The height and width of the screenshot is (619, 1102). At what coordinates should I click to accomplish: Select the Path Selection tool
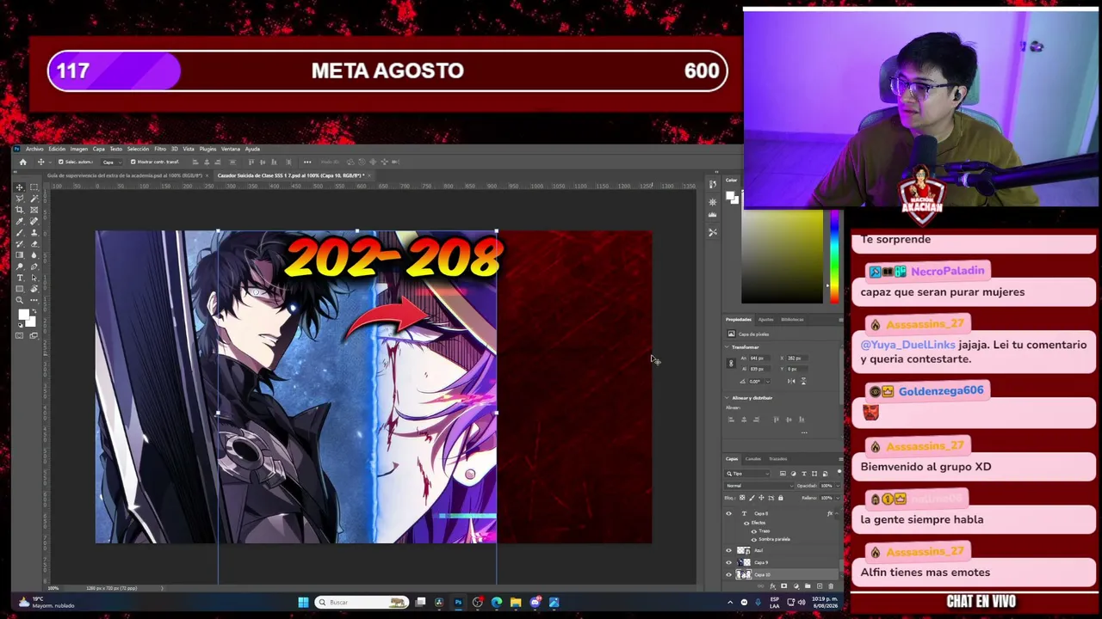[34, 277]
